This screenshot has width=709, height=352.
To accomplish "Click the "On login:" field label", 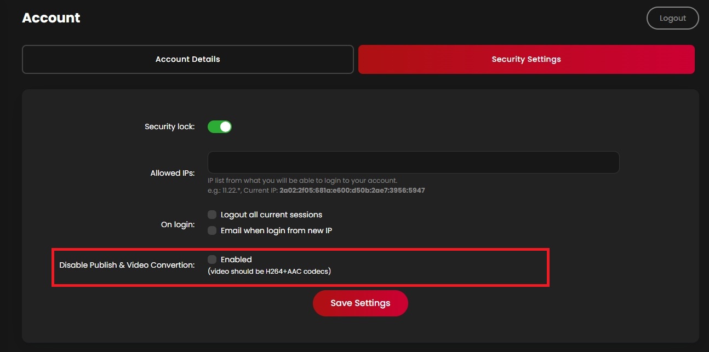I will [178, 224].
